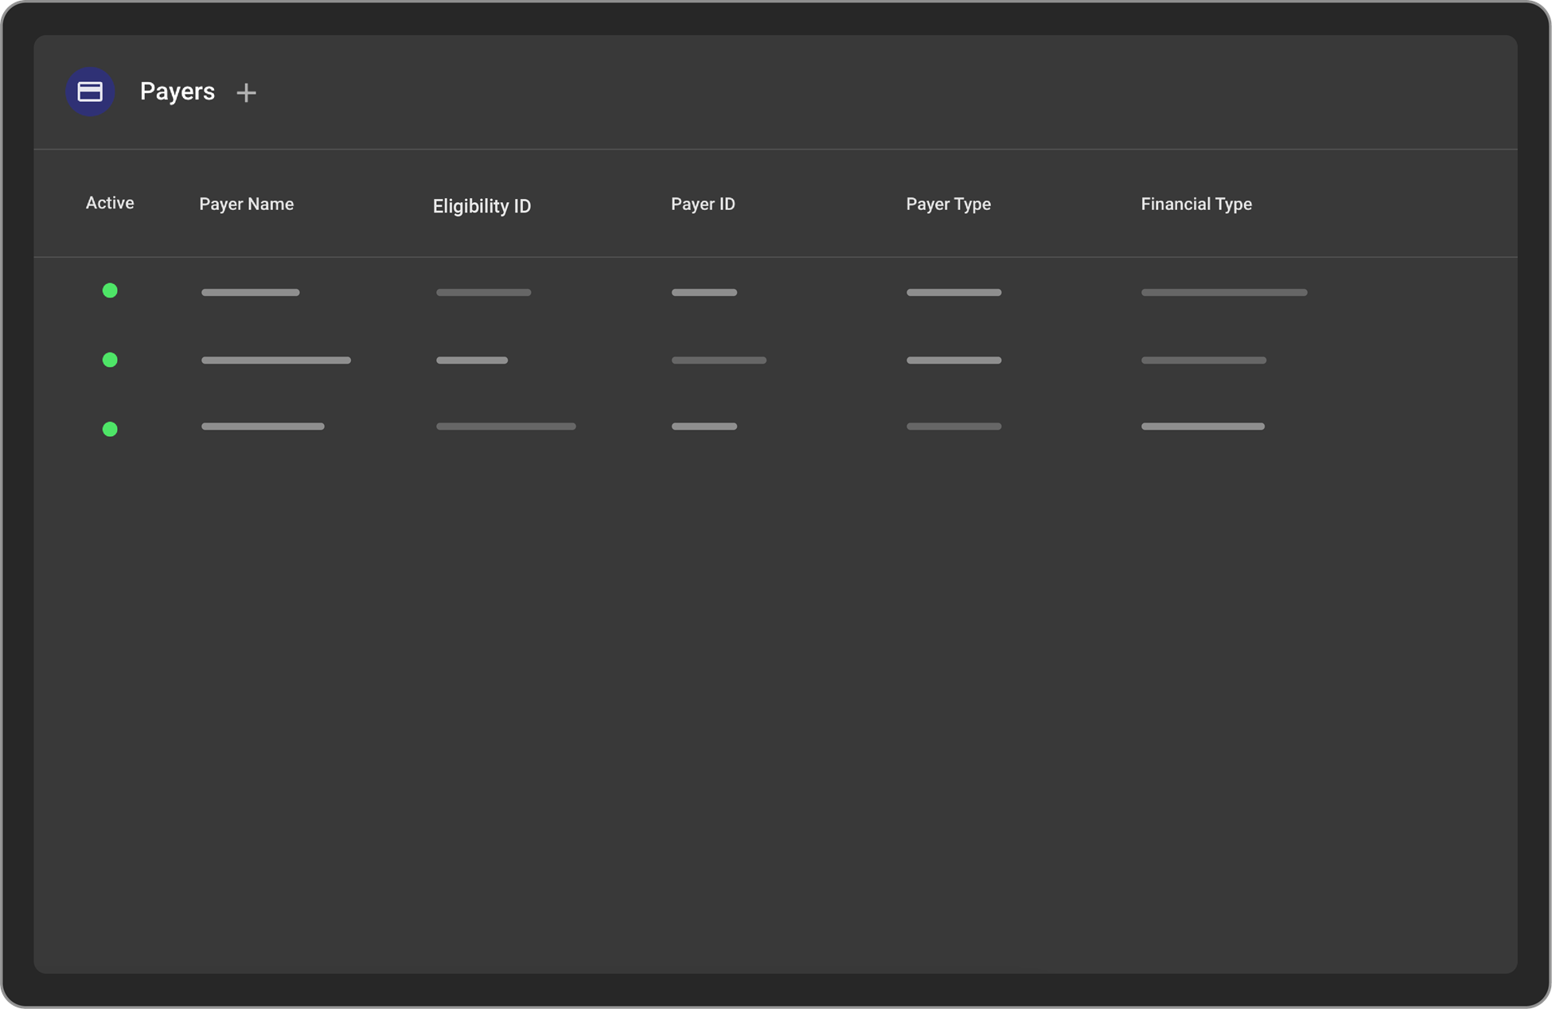Click the Payer Type column header

coord(948,204)
